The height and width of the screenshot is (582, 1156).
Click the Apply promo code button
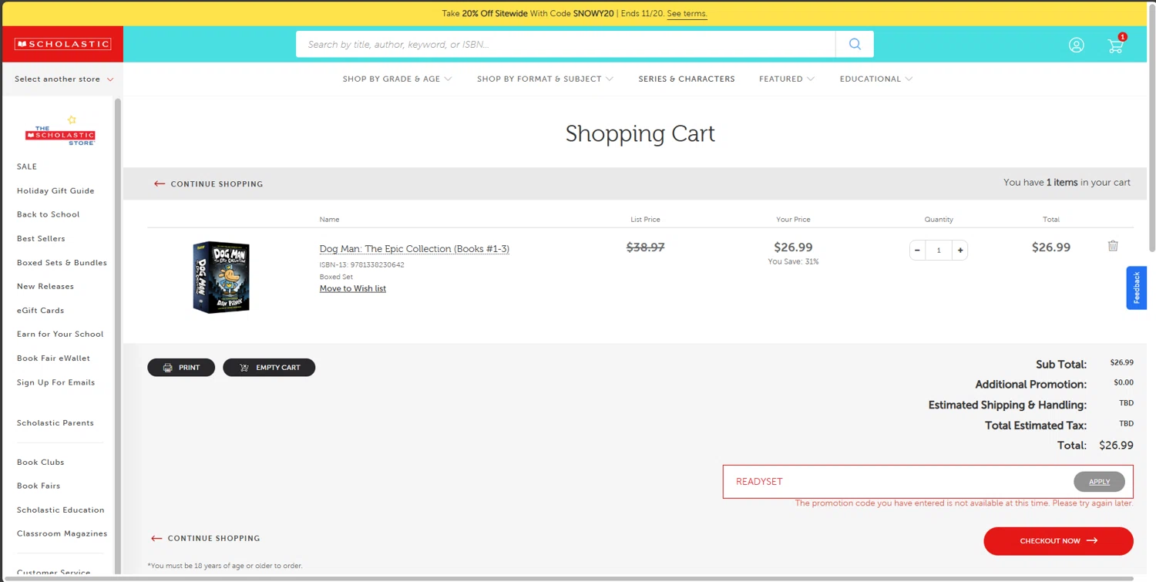click(x=1099, y=482)
